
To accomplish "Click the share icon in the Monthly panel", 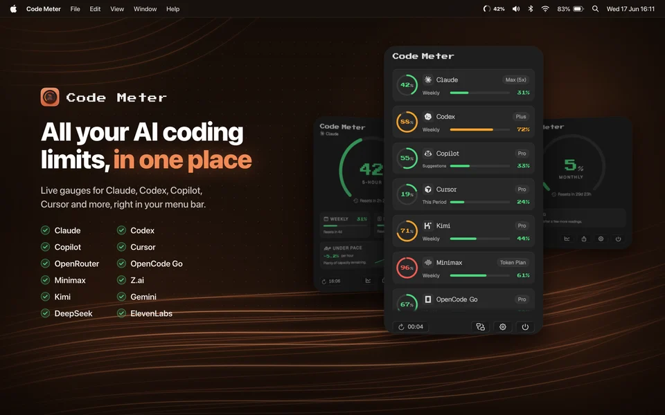I will pos(583,239).
